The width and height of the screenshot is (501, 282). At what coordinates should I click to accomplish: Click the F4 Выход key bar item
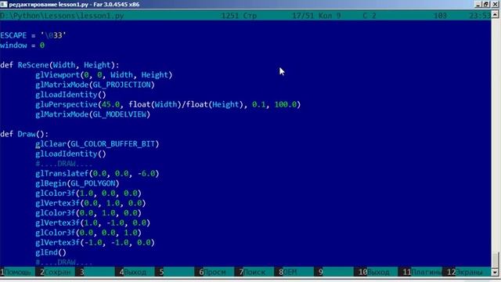(134, 272)
